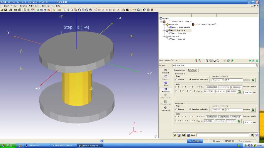
Task: Click the Object selector spinner arrows
Action: [257, 66]
